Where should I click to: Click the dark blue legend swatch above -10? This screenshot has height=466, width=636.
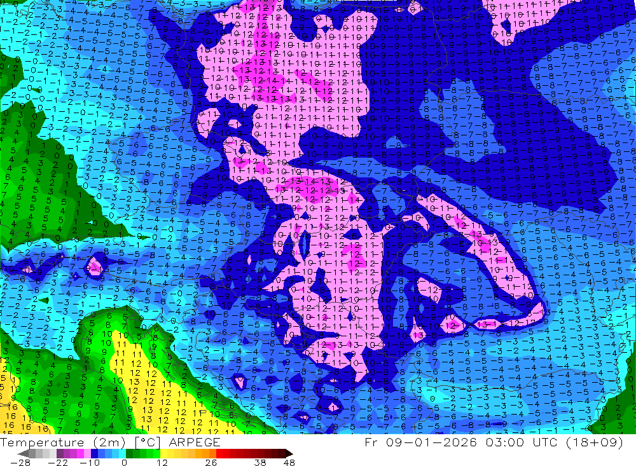point(94,453)
